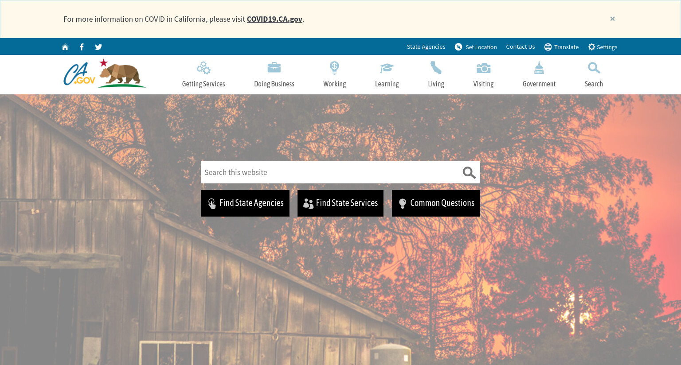Click the Translate text link
681x365 pixels.
pyautogui.click(x=566, y=47)
